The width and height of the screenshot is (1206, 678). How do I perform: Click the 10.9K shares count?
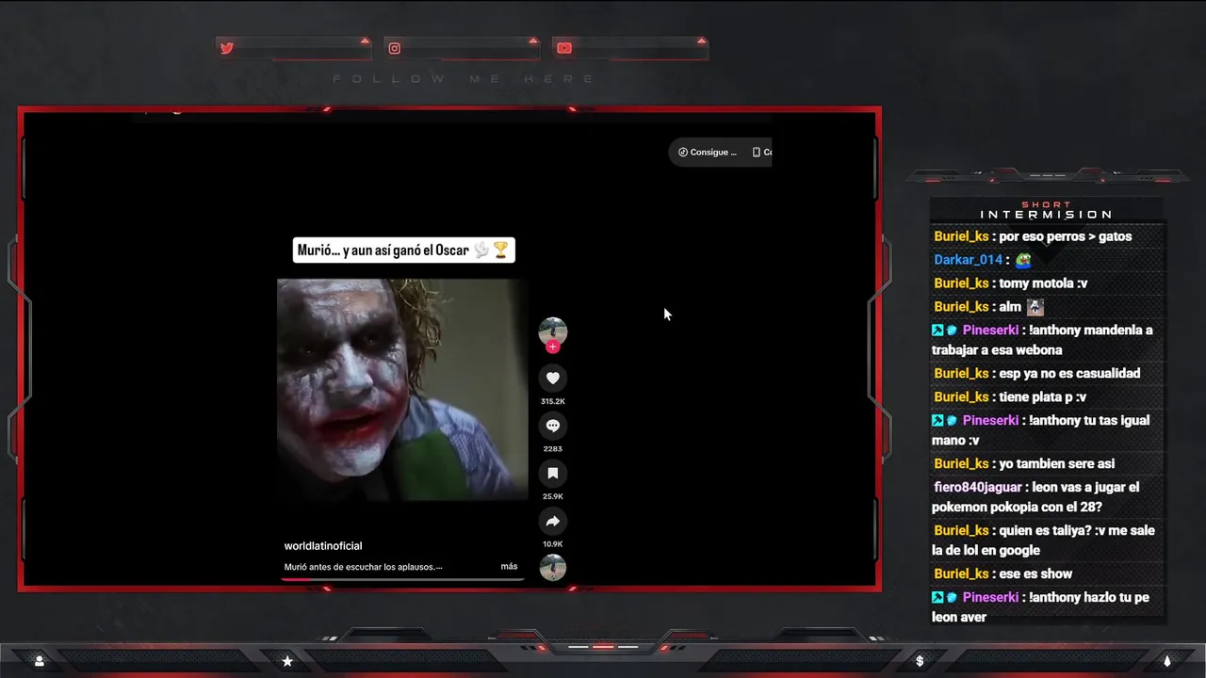tap(553, 544)
